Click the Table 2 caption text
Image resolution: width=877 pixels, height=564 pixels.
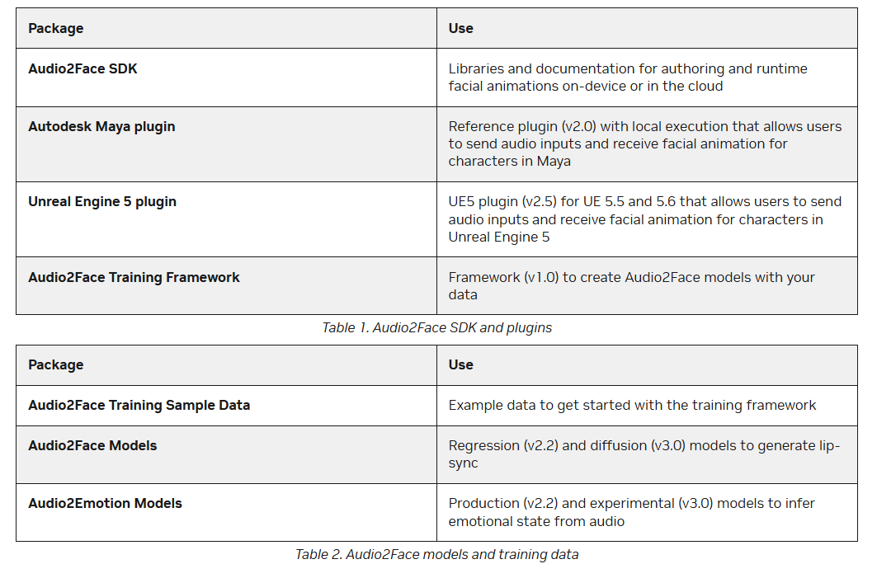pos(436,554)
